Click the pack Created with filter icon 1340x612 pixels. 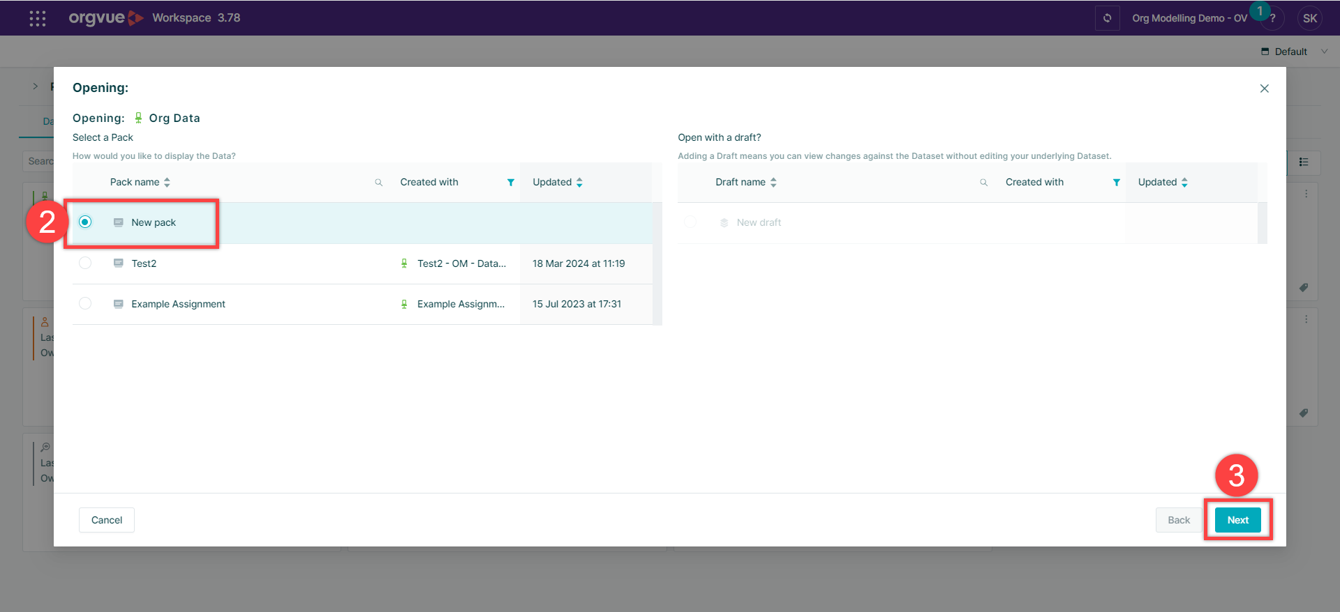(x=511, y=183)
